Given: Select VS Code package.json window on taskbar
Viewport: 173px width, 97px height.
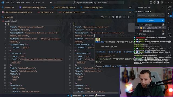Looking at the screenshot, I should [x=76, y=95].
